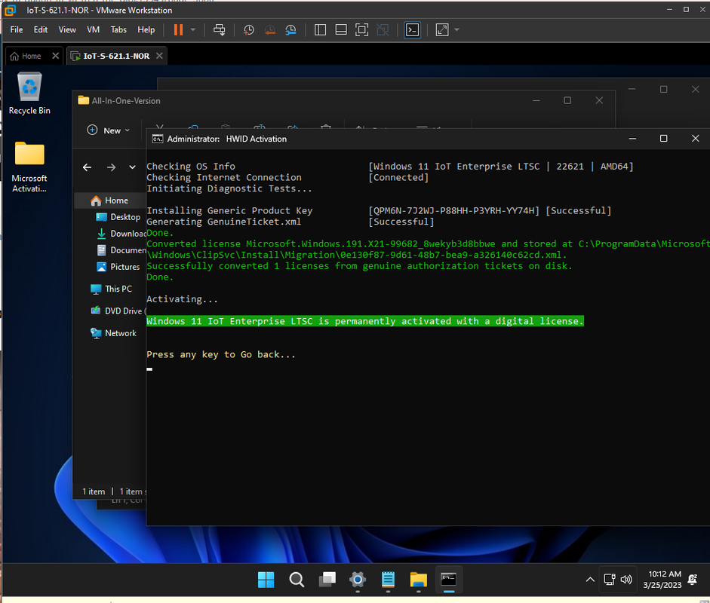Screen dimensions: 710x603
Task: Select This PC in the navigation pane
Action: click(118, 289)
